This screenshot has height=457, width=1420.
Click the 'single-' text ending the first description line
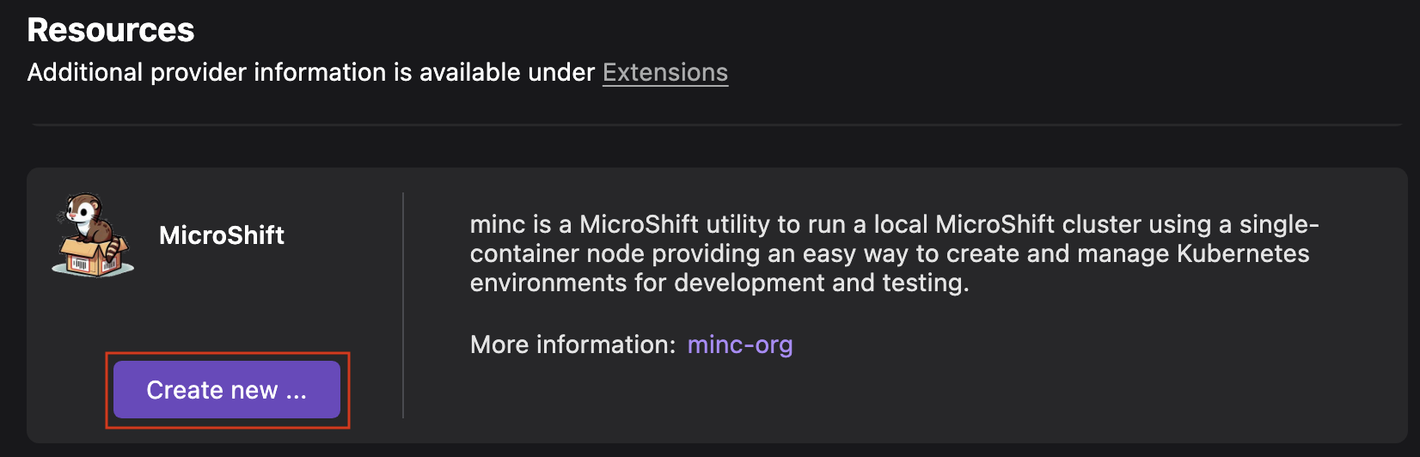[1279, 224]
